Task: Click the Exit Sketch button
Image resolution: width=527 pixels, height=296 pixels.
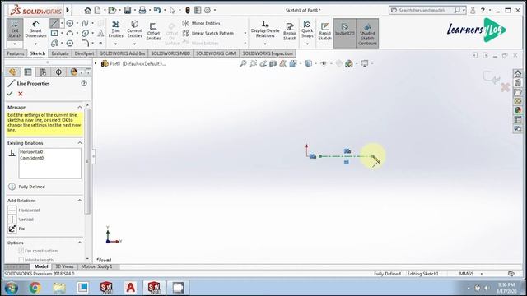Action: (x=15, y=30)
